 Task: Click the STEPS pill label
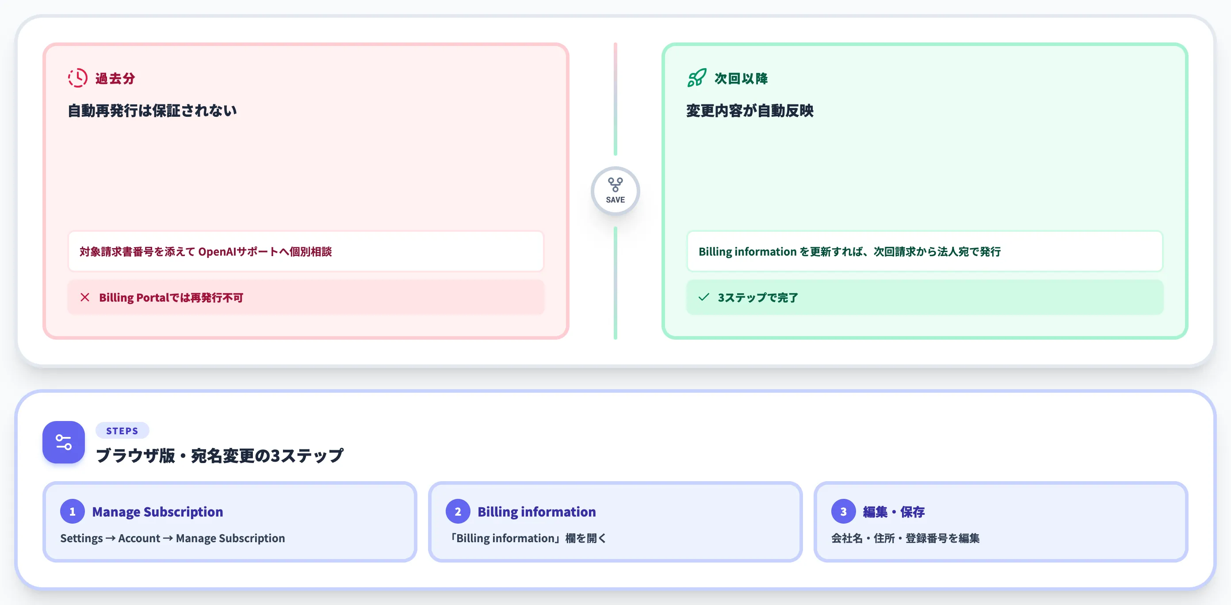click(x=122, y=431)
